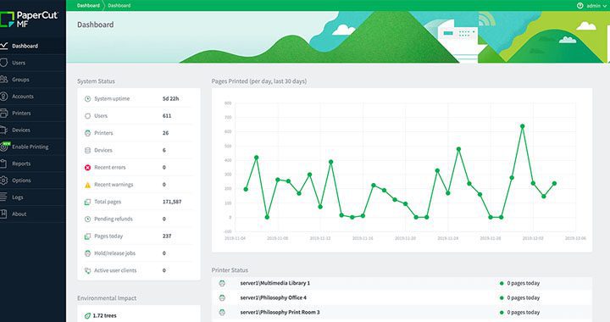Click the first data point on pages chart
The height and width of the screenshot is (322, 610).
click(246, 189)
